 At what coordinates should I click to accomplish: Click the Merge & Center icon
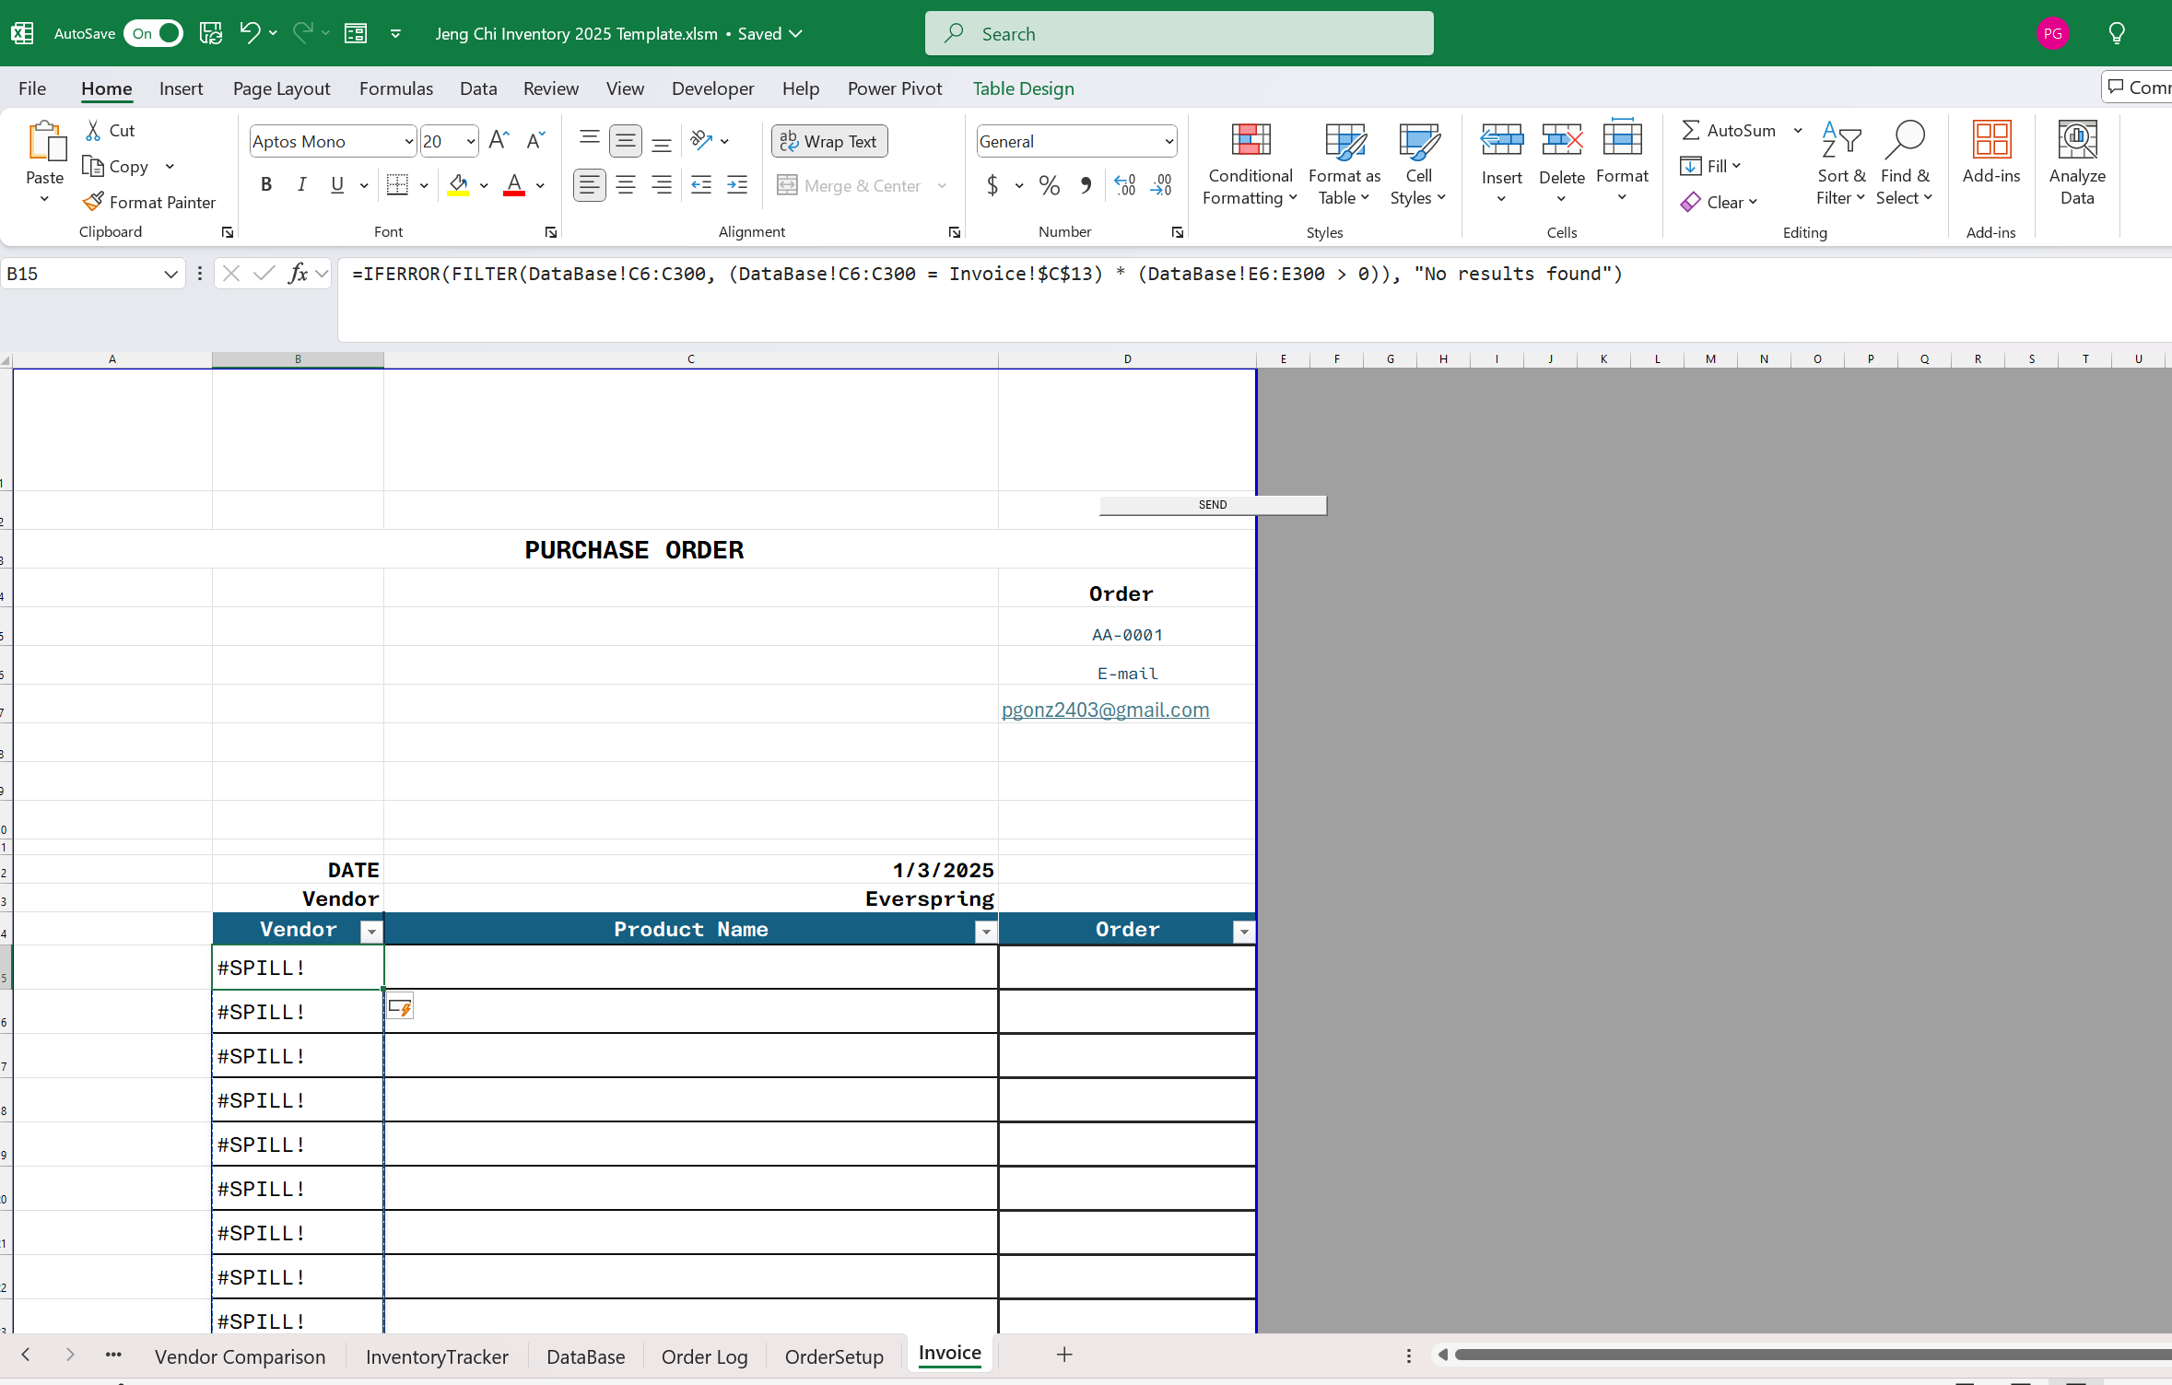pos(788,185)
